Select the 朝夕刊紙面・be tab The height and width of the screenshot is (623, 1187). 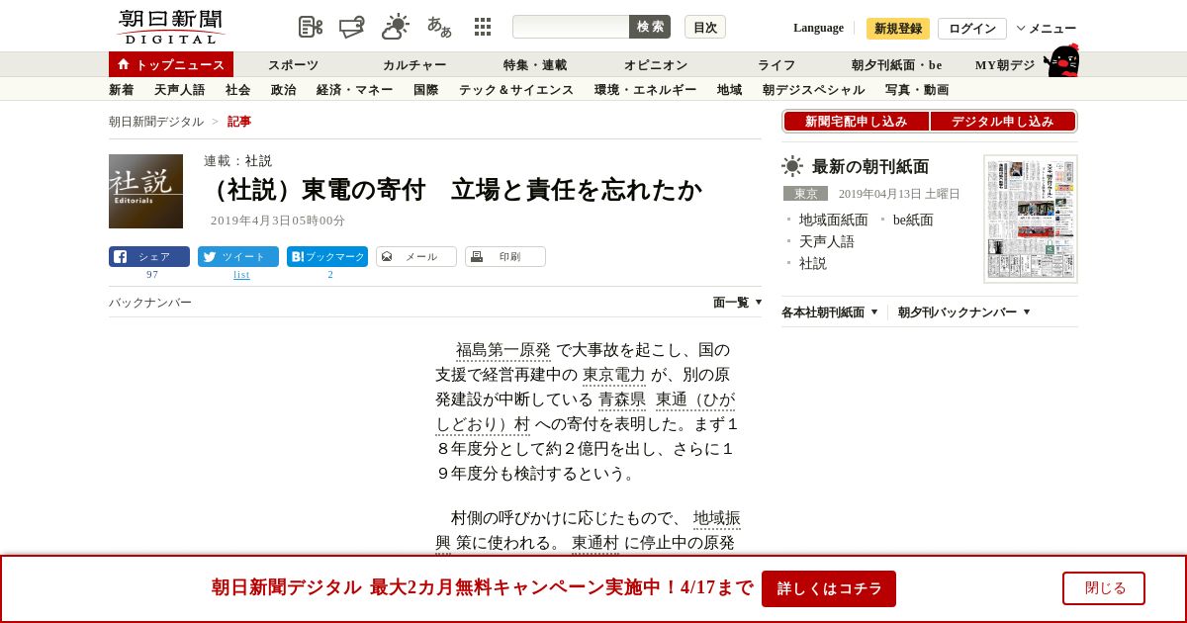coord(897,64)
